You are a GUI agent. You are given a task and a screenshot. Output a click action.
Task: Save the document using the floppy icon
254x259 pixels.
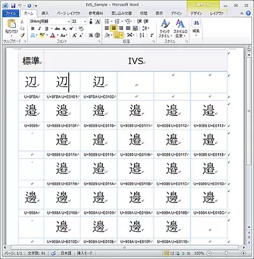click(x=13, y=6)
